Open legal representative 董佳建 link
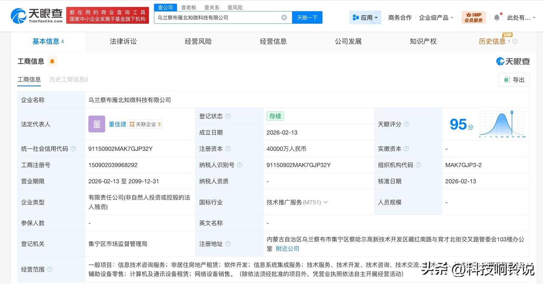543x284 pixels. point(118,124)
